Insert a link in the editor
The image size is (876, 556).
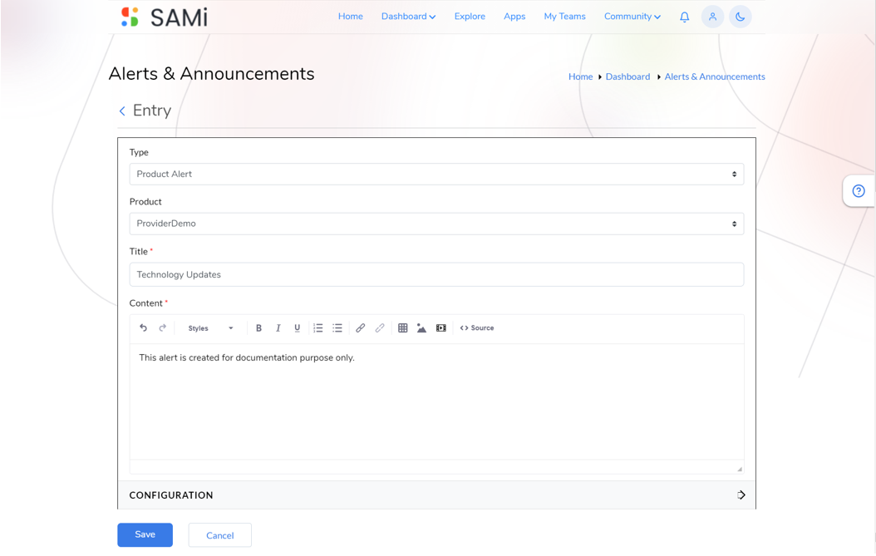click(361, 328)
